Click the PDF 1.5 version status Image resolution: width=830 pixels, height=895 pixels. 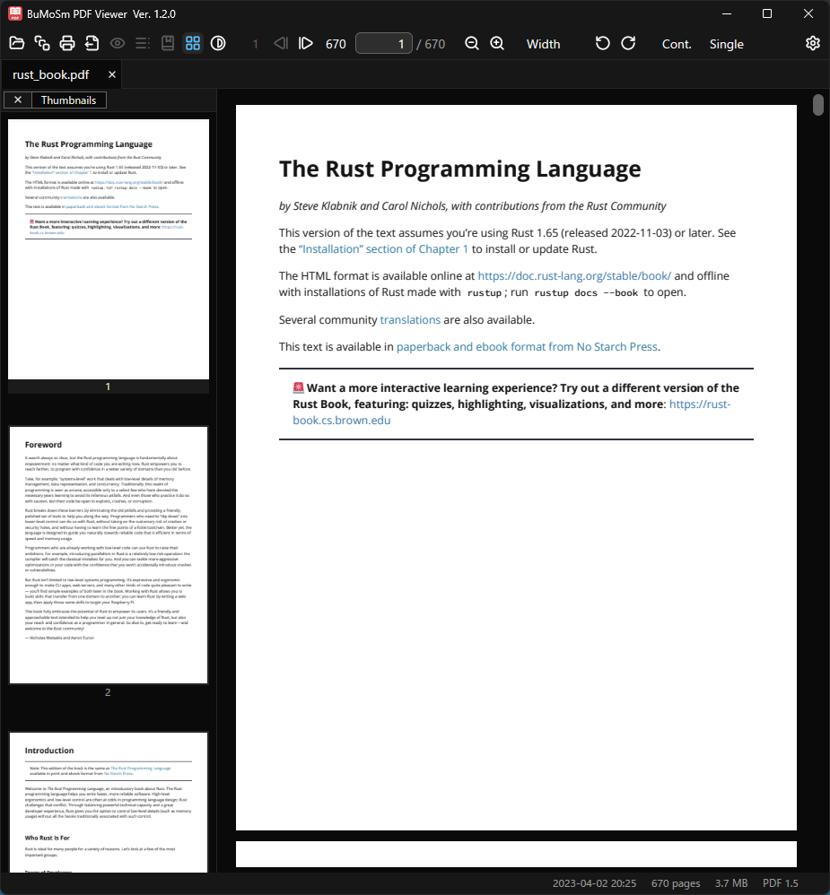coord(781,883)
